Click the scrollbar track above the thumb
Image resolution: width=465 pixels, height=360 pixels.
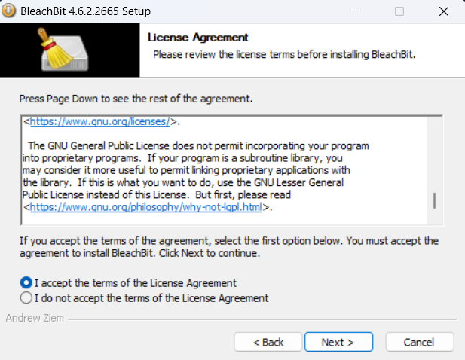click(434, 154)
